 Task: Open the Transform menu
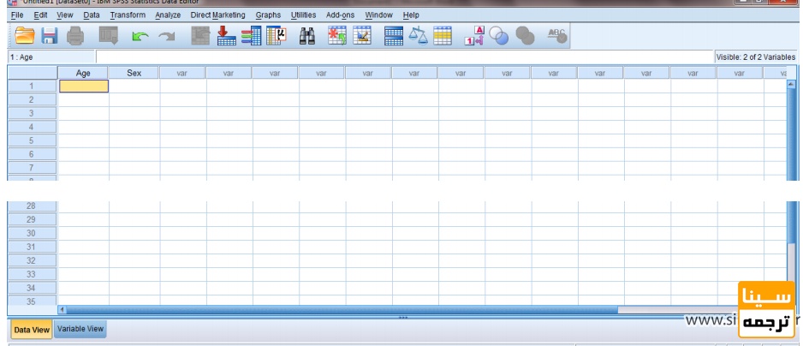point(128,15)
